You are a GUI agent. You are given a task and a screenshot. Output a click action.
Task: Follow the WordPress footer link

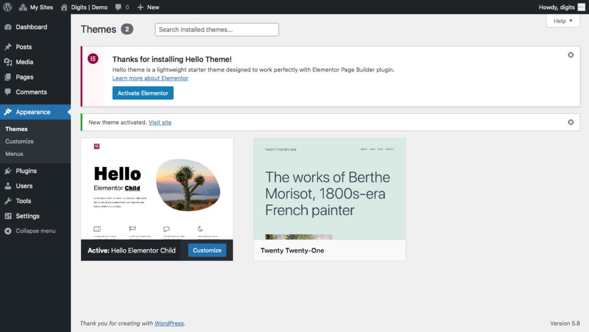[x=170, y=323]
